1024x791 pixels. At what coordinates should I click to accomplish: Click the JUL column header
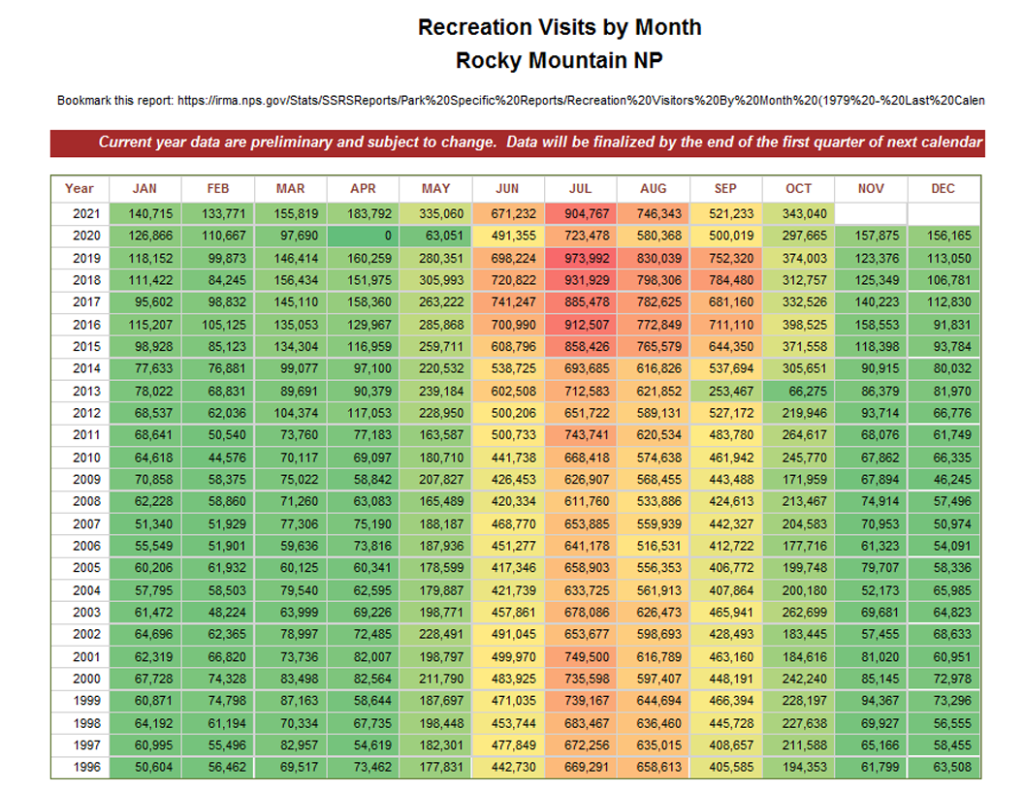coord(580,189)
